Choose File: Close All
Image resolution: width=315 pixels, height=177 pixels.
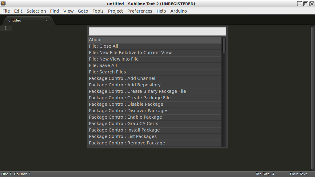pyautogui.click(x=155, y=46)
